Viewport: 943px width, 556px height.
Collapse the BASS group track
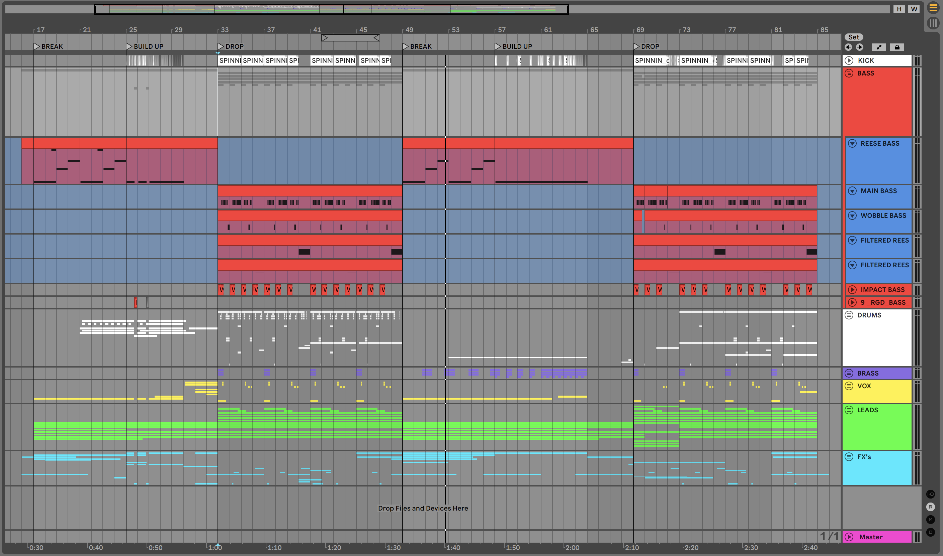pos(849,74)
